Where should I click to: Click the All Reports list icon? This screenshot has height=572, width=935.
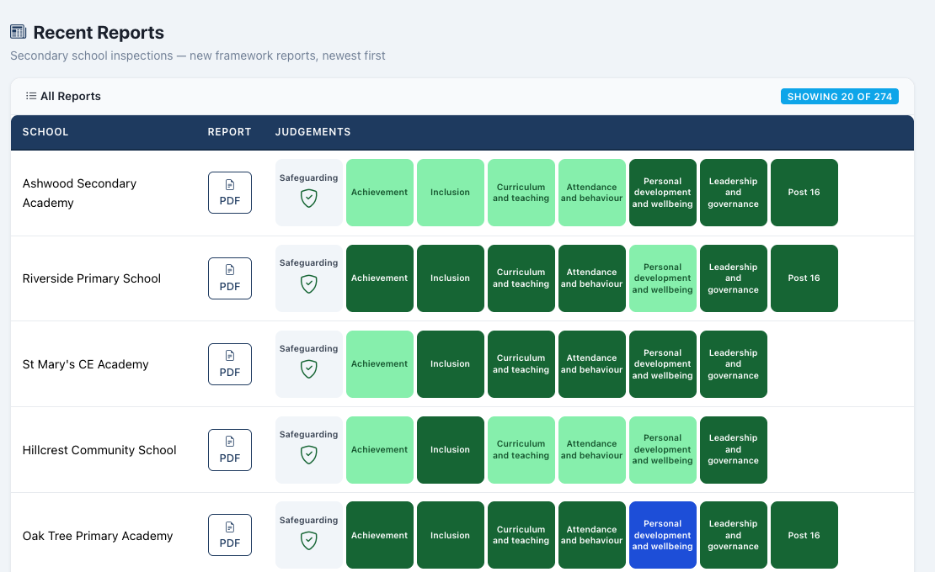pyautogui.click(x=31, y=96)
